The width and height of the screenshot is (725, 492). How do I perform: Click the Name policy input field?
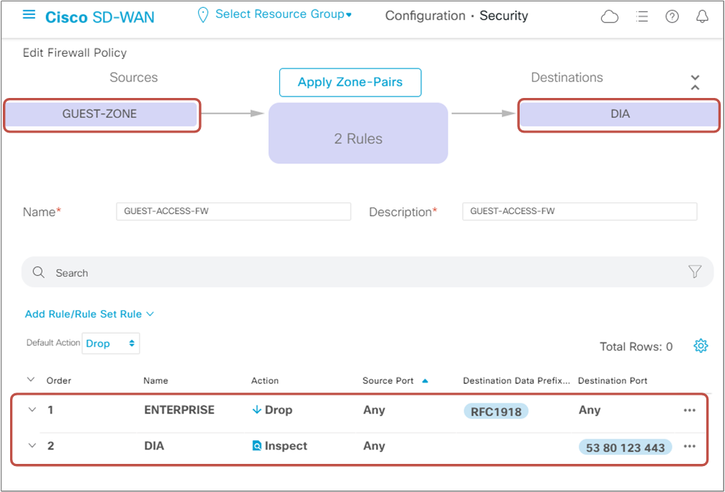233,211
